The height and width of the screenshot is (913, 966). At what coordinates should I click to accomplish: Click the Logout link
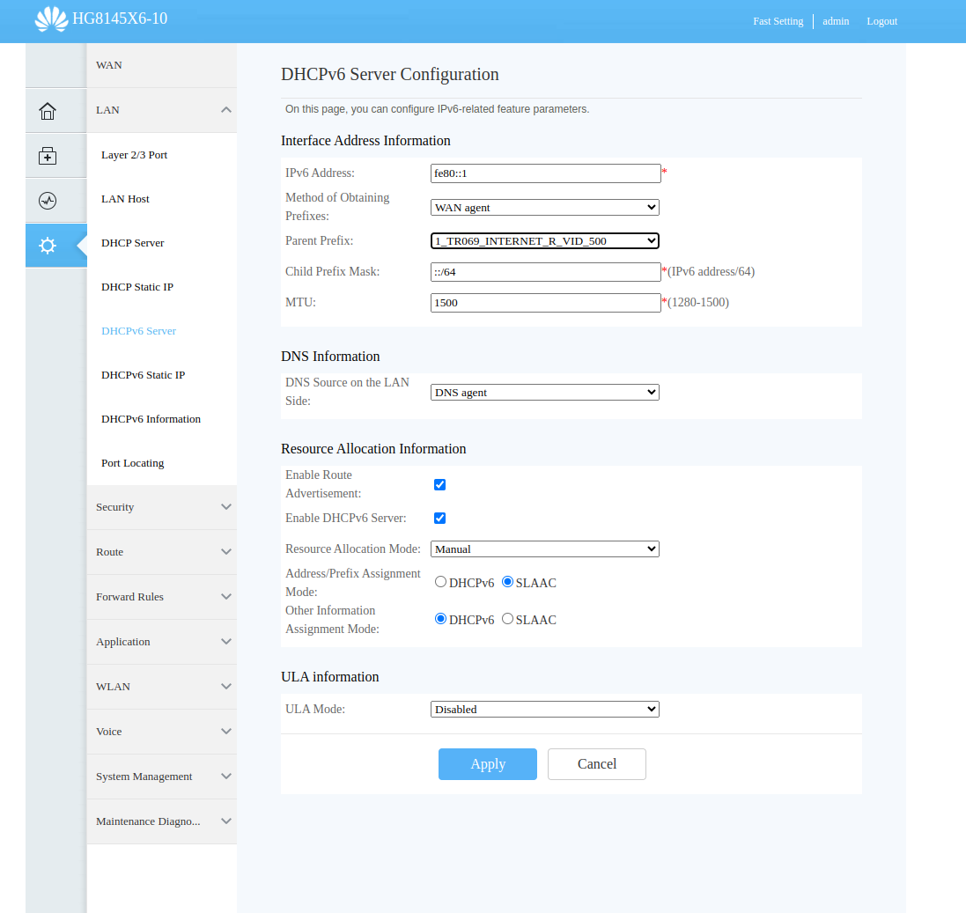pyautogui.click(x=881, y=21)
